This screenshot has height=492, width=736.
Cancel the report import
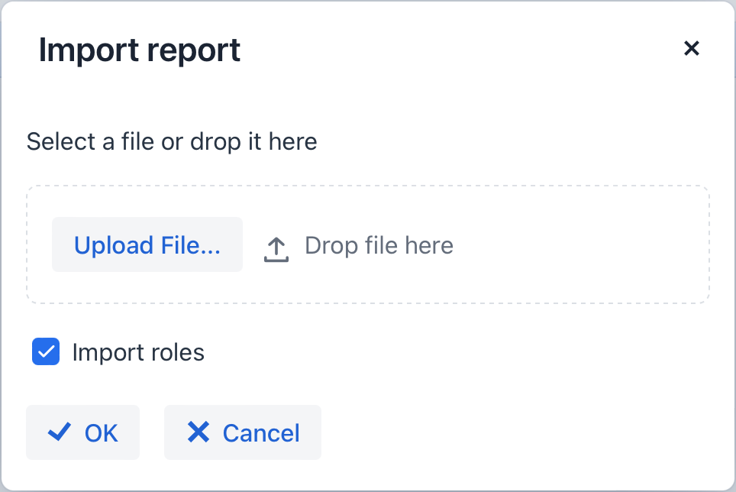tap(243, 432)
